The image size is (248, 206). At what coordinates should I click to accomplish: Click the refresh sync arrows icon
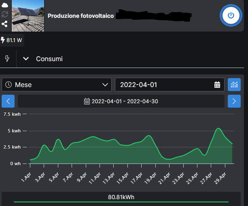point(5,14)
